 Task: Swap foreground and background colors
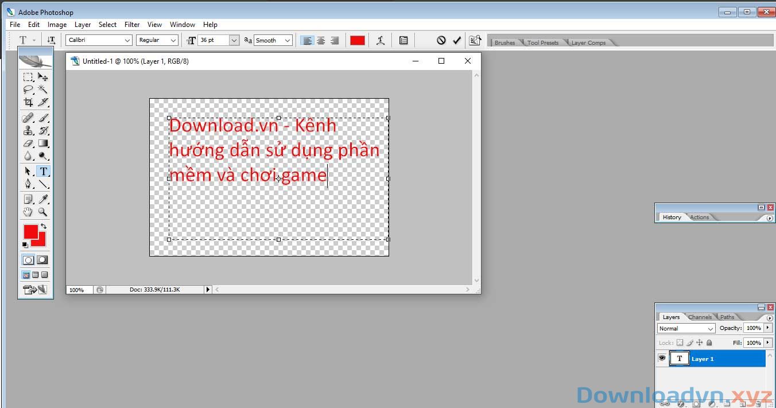(44, 227)
